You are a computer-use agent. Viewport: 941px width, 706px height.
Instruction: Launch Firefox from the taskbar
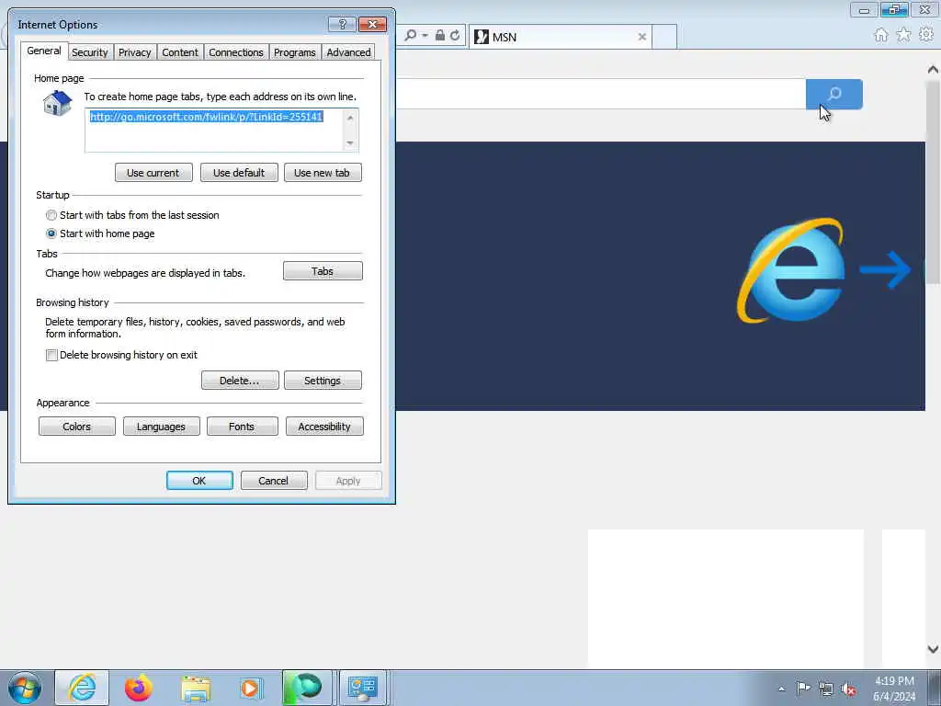[139, 688]
